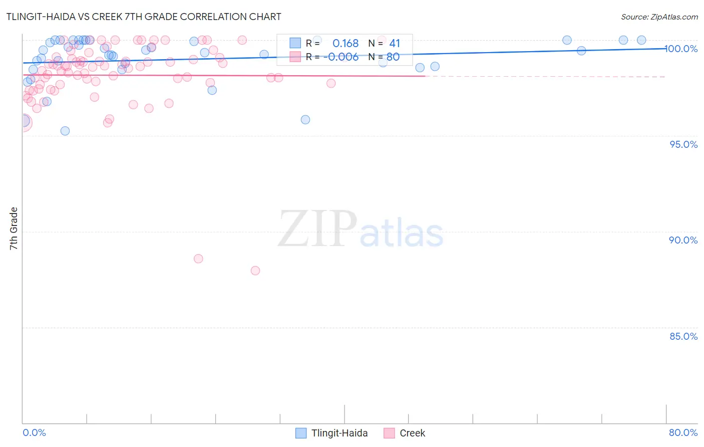
Task: Click the blue R = 0.168 value
Action: [345, 44]
